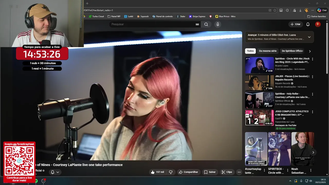Click the Salvar button
This screenshot has height=185, width=329.
pyautogui.click(x=210, y=172)
